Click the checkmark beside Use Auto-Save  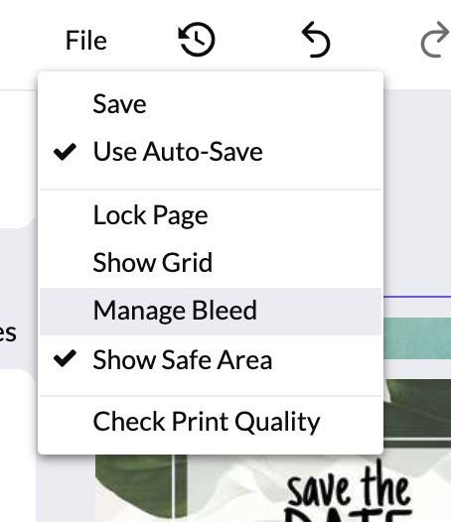point(65,152)
